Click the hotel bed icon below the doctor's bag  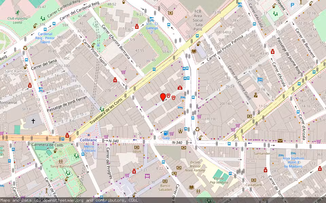tap(183, 97)
